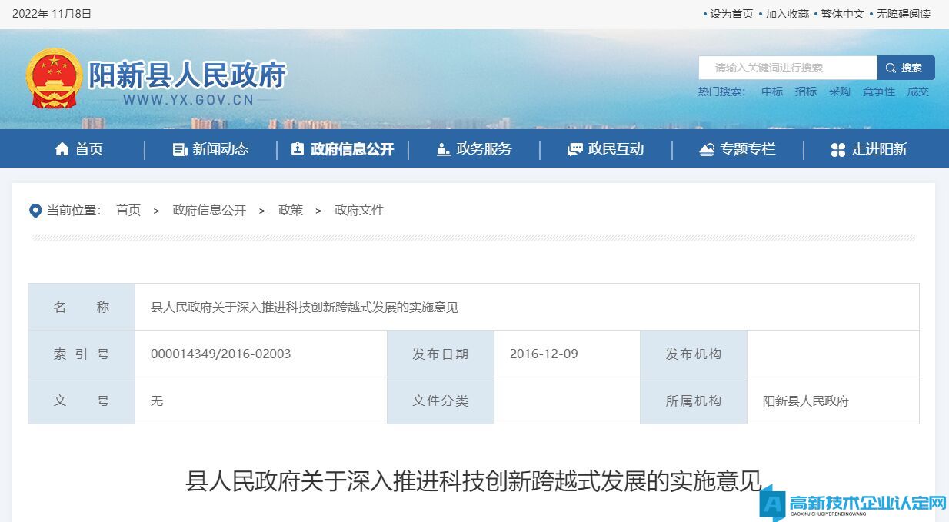This screenshot has height=522, width=949.
Task: Click the chat bubble icon beside 政民互动
Action: tap(574, 149)
